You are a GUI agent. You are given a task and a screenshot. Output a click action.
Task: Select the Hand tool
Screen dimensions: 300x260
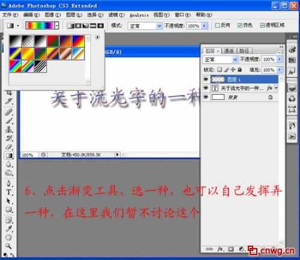tap(8, 237)
